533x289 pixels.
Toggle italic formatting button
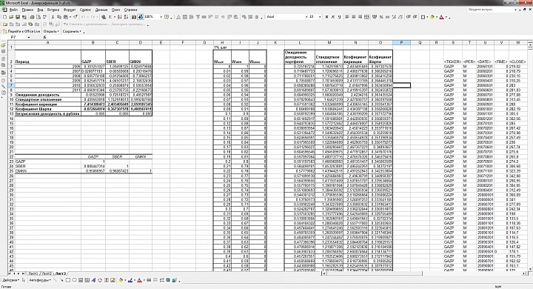click(x=333, y=17)
